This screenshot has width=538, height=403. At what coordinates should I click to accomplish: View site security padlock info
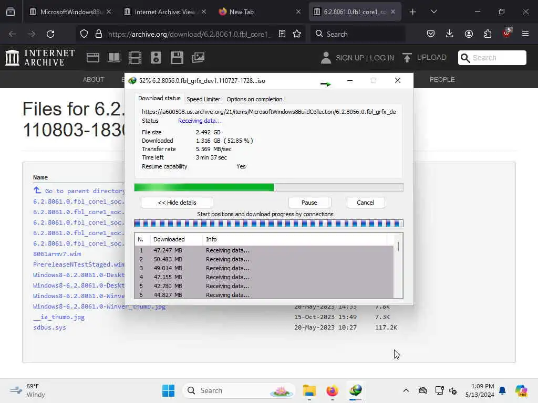click(99, 34)
